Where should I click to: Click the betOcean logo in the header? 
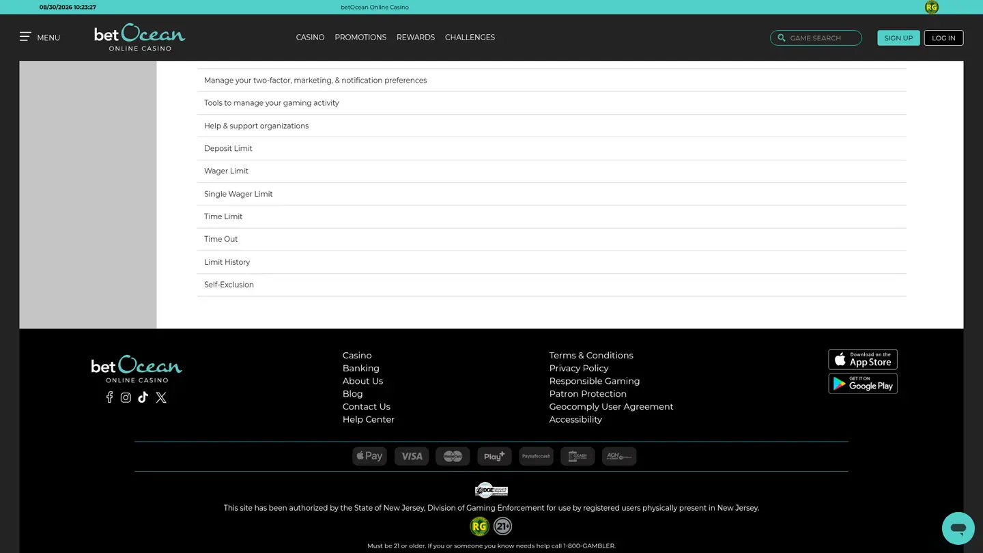coord(140,38)
